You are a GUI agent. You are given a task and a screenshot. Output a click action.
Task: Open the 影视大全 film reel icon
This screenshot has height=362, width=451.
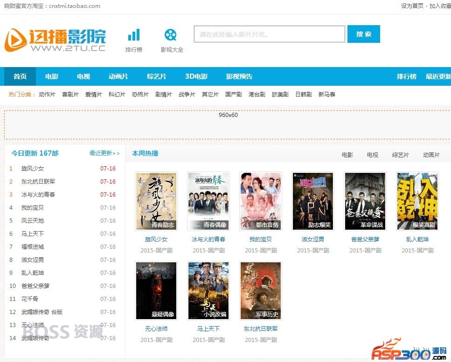[171, 35]
